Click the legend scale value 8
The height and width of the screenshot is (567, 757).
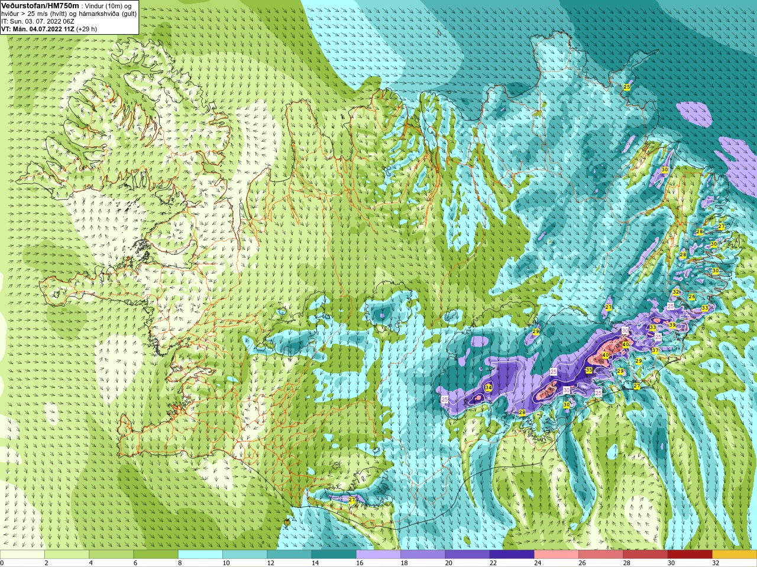click(181, 563)
